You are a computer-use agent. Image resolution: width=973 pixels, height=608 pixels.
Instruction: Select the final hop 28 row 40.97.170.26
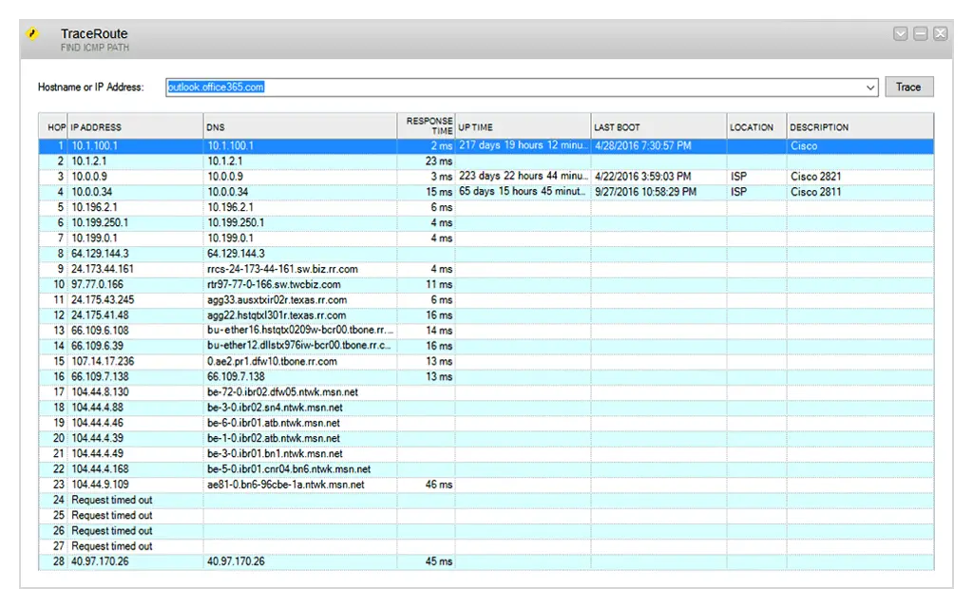(x=285, y=561)
